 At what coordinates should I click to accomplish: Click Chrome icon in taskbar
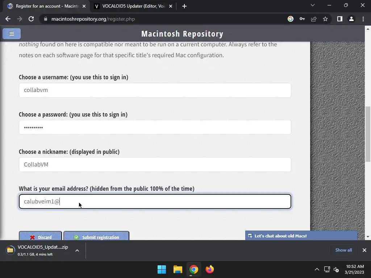[193, 269]
